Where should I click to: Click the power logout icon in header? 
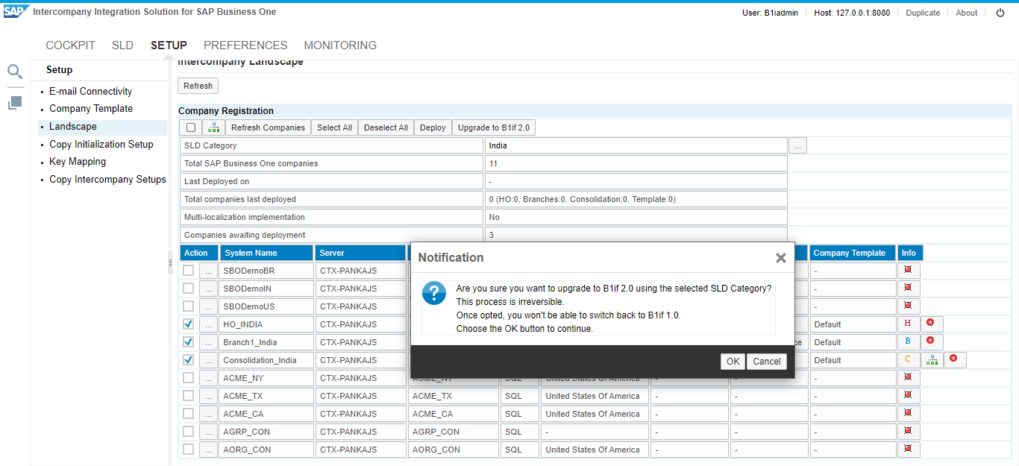(1000, 13)
